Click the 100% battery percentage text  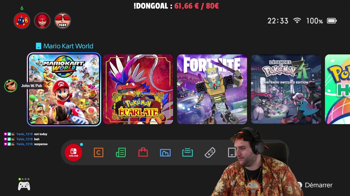(314, 21)
